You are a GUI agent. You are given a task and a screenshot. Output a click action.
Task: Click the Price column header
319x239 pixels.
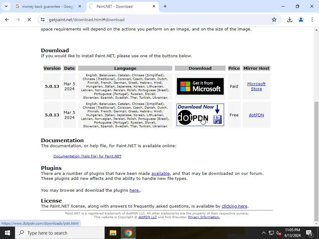coord(234,68)
